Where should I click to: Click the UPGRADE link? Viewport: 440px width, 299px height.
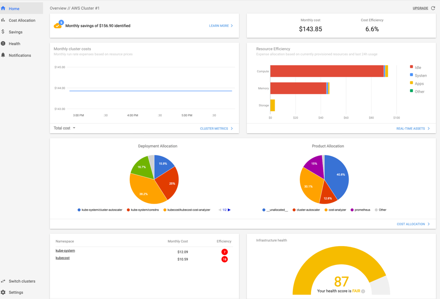point(420,8)
